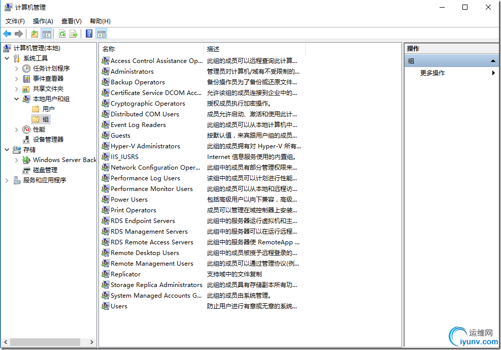Open the 帮助(H) menu
Image resolution: width=501 pixels, height=350 pixels.
click(100, 21)
